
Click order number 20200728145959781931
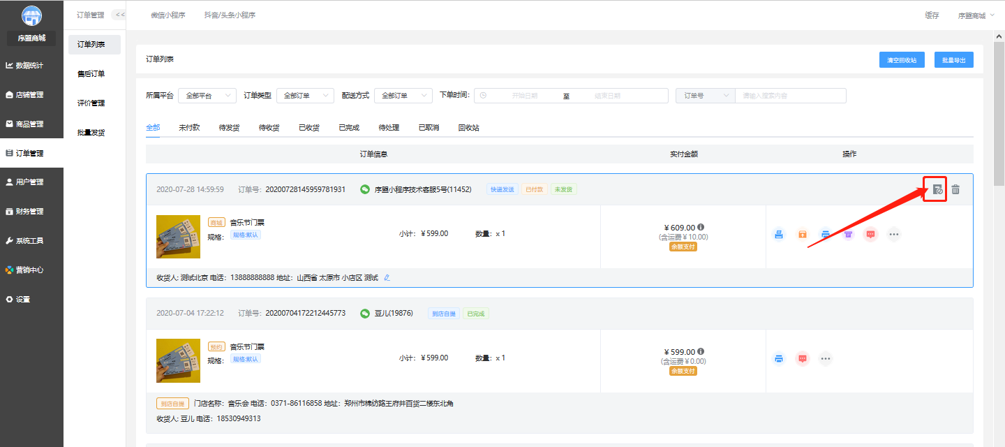[306, 189]
